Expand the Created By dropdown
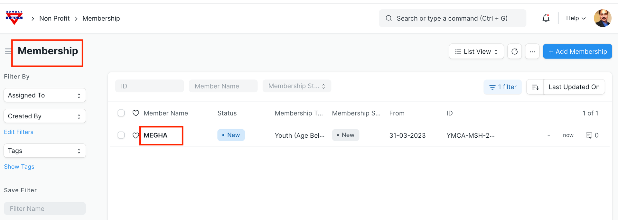This screenshot has height=220, width=618. click(45, 116)
